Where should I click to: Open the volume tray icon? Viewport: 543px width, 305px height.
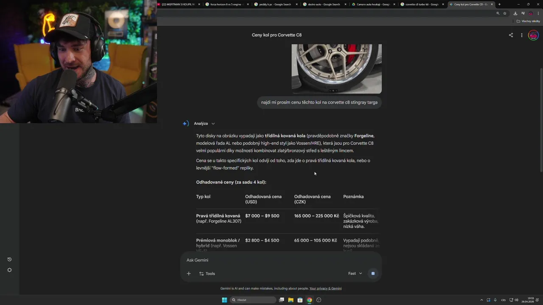point(516,300)
